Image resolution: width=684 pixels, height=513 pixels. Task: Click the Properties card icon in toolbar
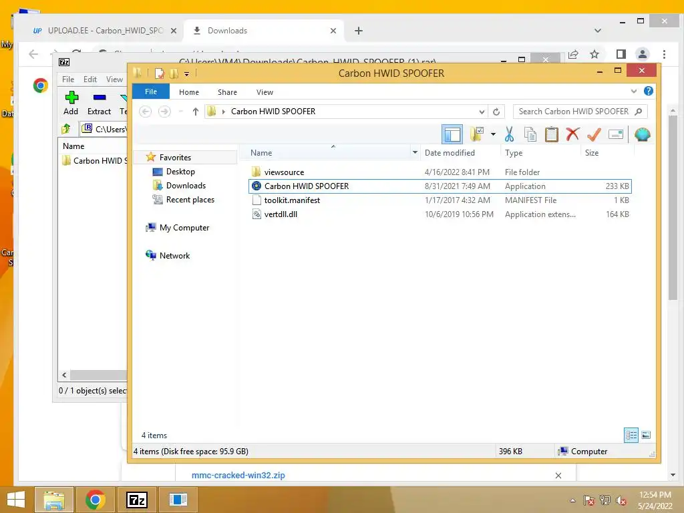pyautogui.click(x=615, y=134)
